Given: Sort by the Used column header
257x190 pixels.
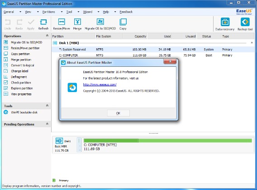Looking at the screenshot, I should (x=159, y=36).
